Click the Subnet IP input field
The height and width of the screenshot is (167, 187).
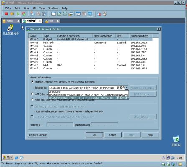(60, 125)
